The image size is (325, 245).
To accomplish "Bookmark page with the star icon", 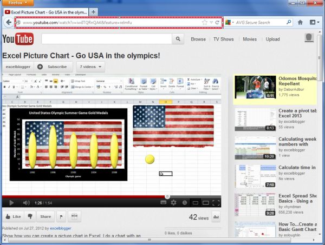I will click(204, 22).
